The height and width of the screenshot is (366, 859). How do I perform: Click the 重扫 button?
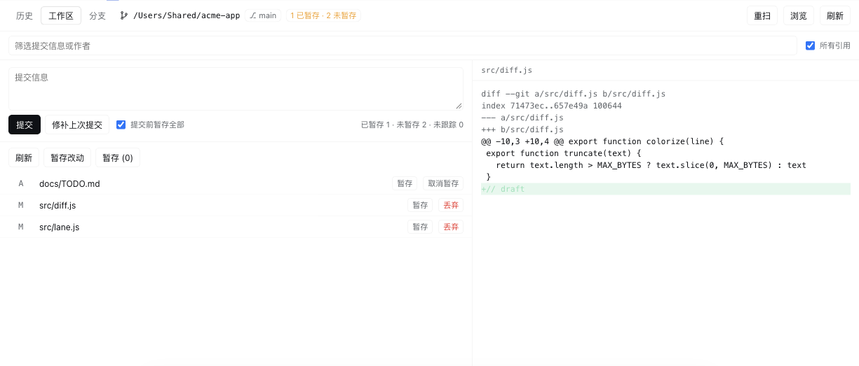click(x=762, y=15)
